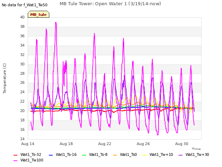The image size is (222, 167).
Task: Click the 34 y-axis tick label
Action: [22, 46]
